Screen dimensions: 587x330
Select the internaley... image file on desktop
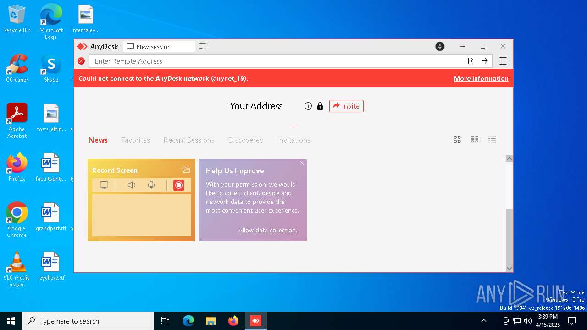click(85, 19)
